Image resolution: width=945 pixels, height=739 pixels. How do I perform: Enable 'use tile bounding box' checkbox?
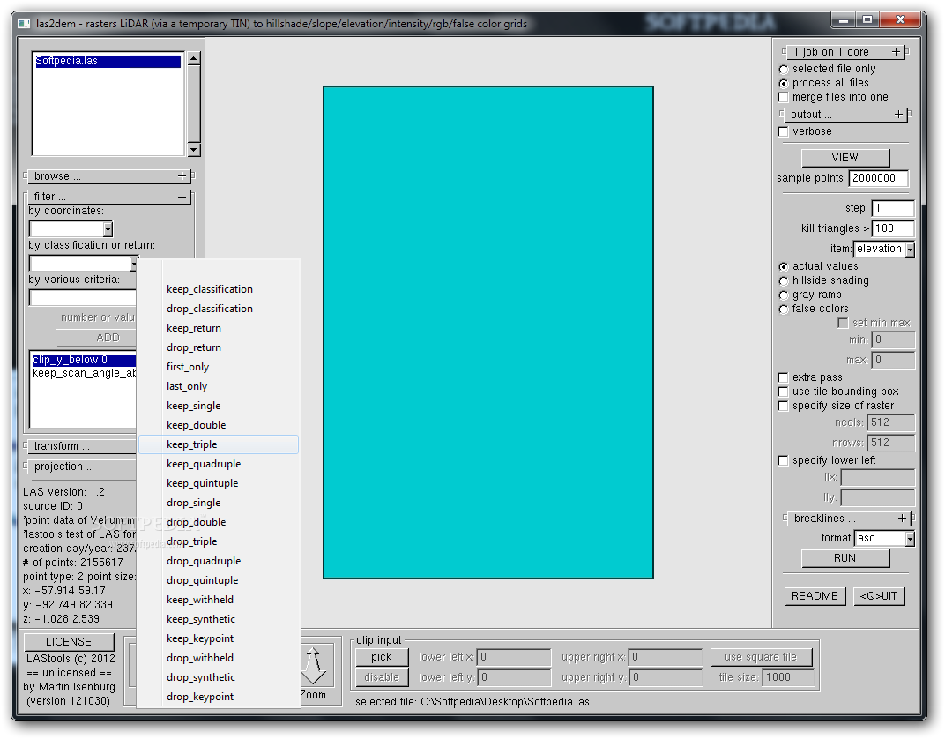[784, 392]
